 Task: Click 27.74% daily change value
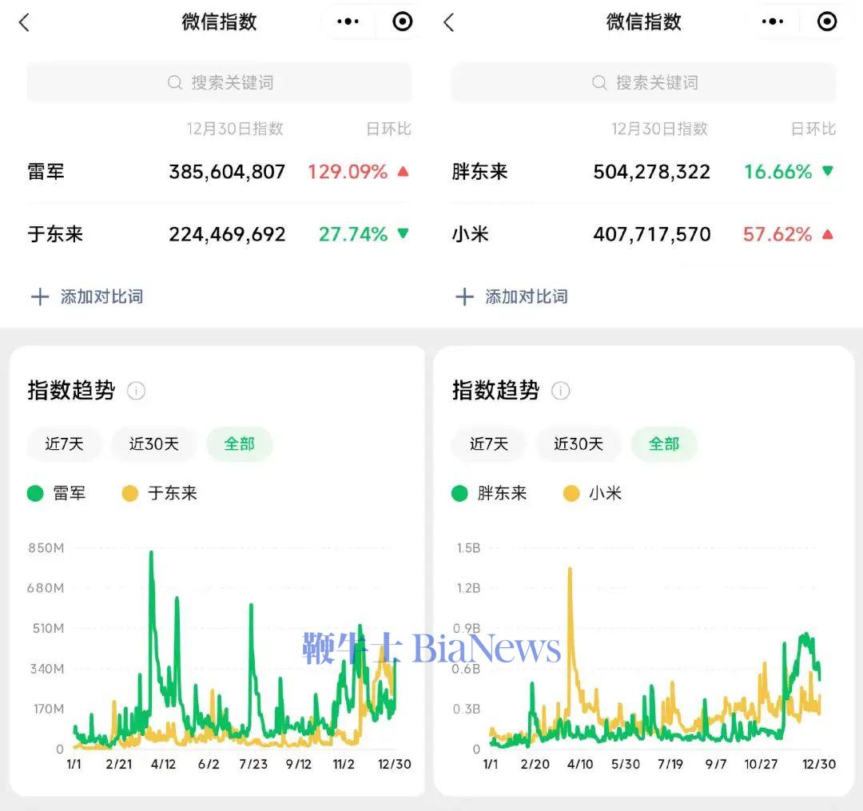[x=353, y=234]
